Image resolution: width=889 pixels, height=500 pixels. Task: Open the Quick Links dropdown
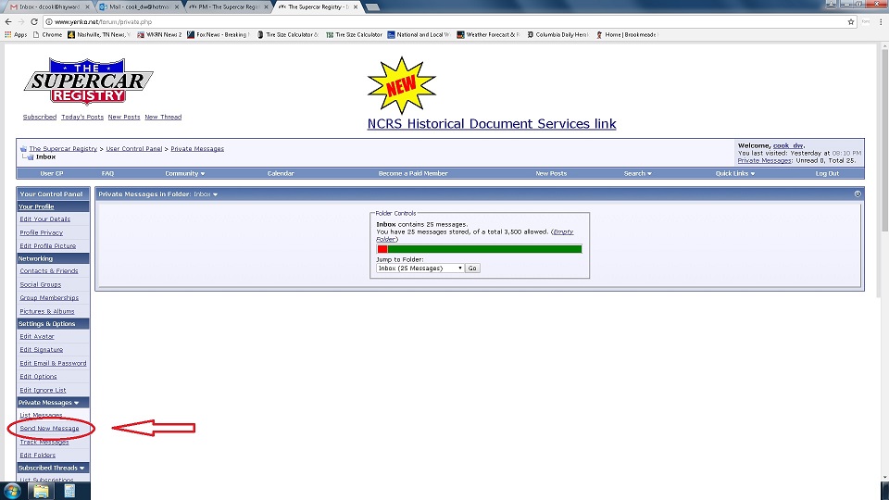tap(734, 173)
